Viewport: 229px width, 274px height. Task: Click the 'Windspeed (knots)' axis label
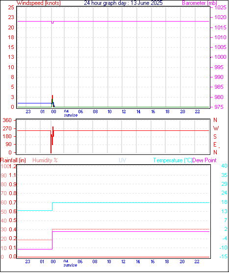[x=39, y=3]
